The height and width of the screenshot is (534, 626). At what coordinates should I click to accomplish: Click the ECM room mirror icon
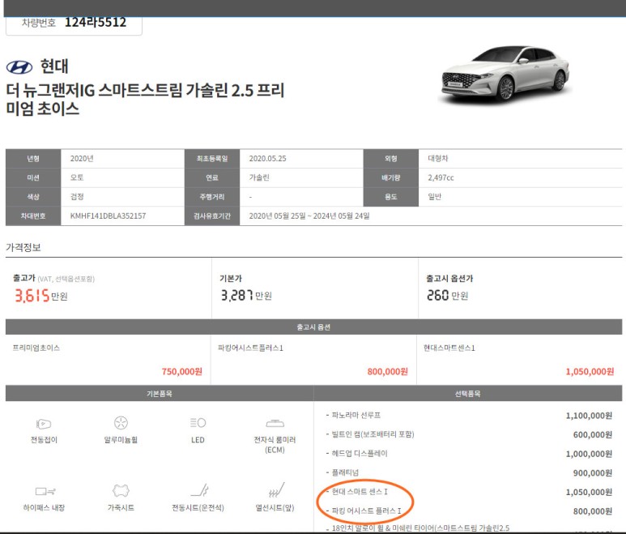[275, 422]
